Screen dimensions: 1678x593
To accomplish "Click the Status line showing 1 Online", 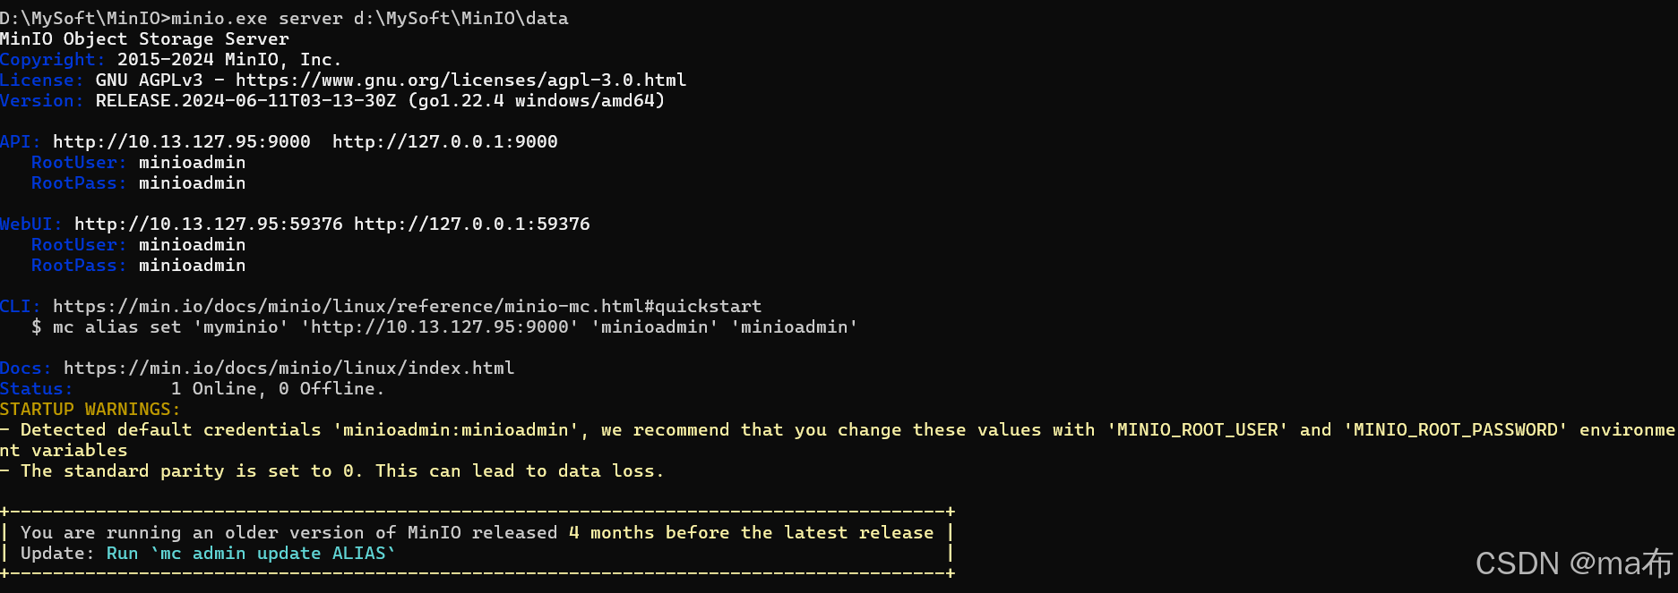I will (193, 388).
